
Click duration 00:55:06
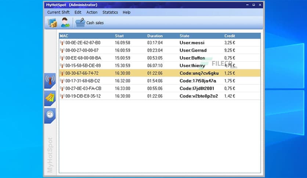click(155, 89)
